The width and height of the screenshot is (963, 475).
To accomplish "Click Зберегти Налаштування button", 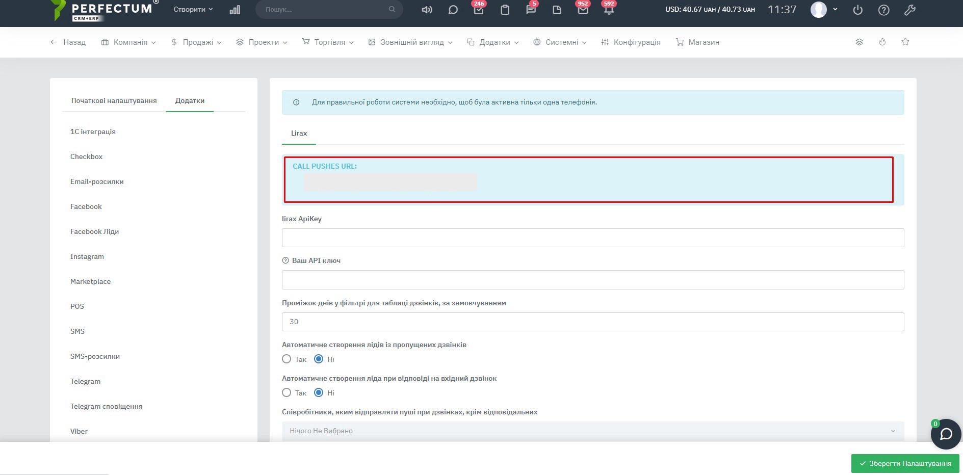I will coord(905,463).
